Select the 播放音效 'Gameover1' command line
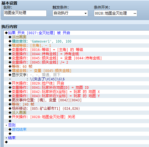Viewport: 149px width, 147px height. 76,41
